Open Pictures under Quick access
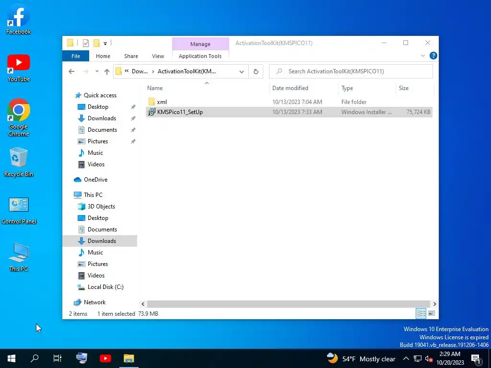The width and height of the screenshot is (491, 368). pyautogui.click(x=98, y=141)
